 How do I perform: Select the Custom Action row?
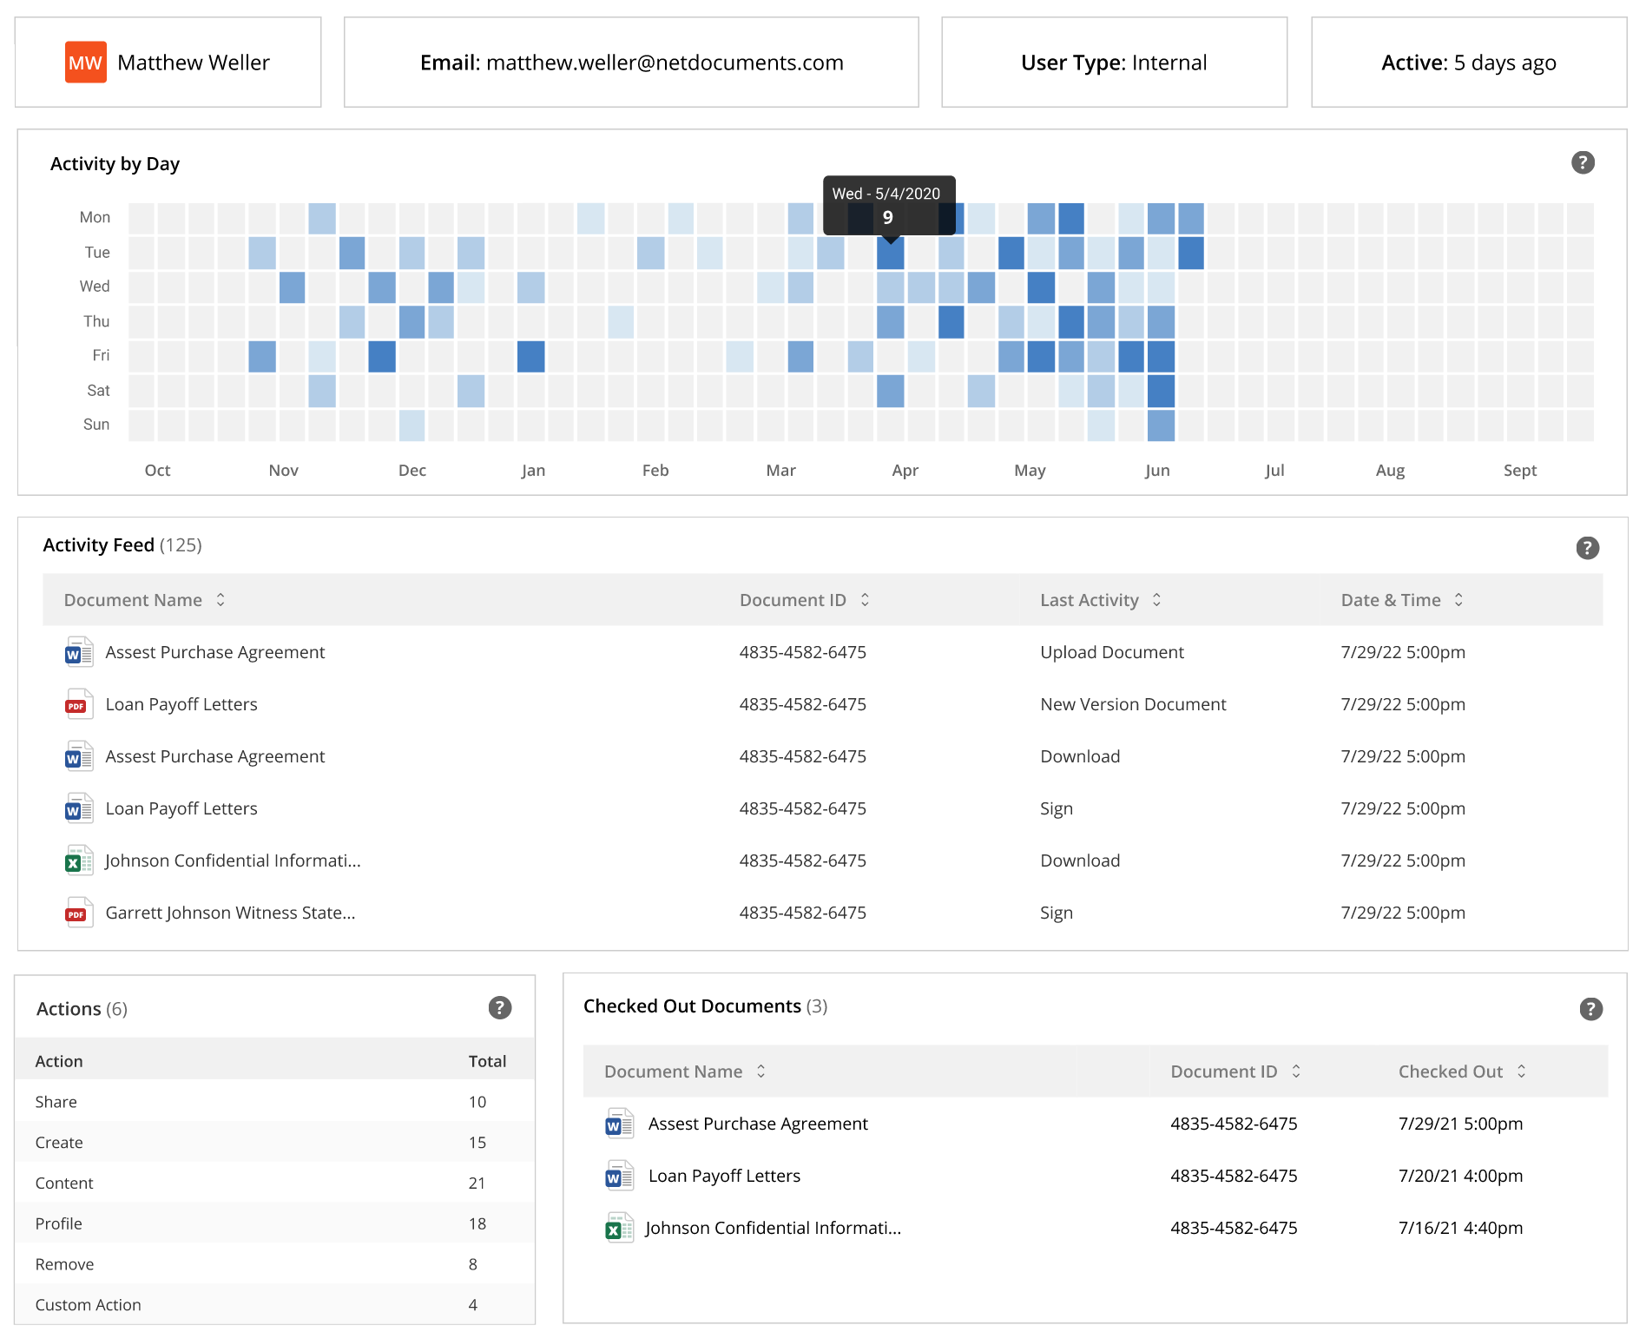(260, 1304)
